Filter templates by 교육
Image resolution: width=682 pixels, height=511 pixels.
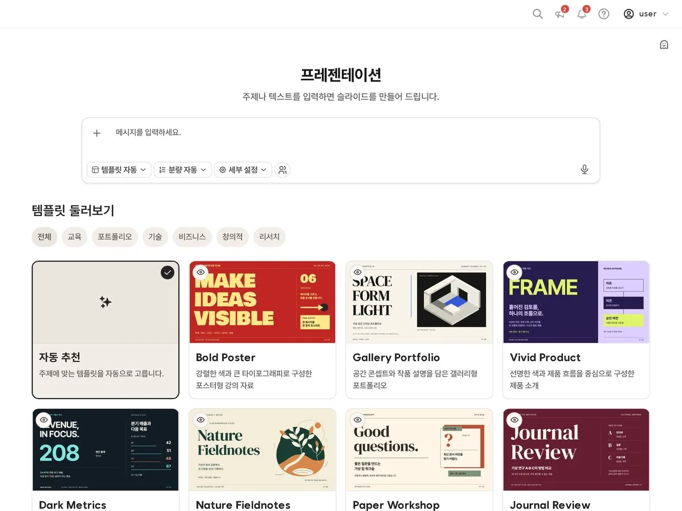75,237
